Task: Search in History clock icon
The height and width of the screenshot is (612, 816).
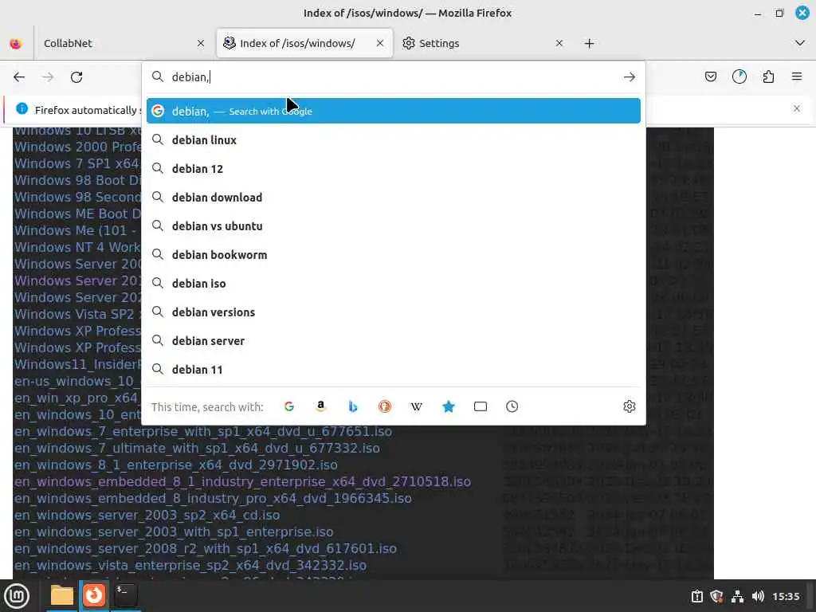Action: coord(512,406)
